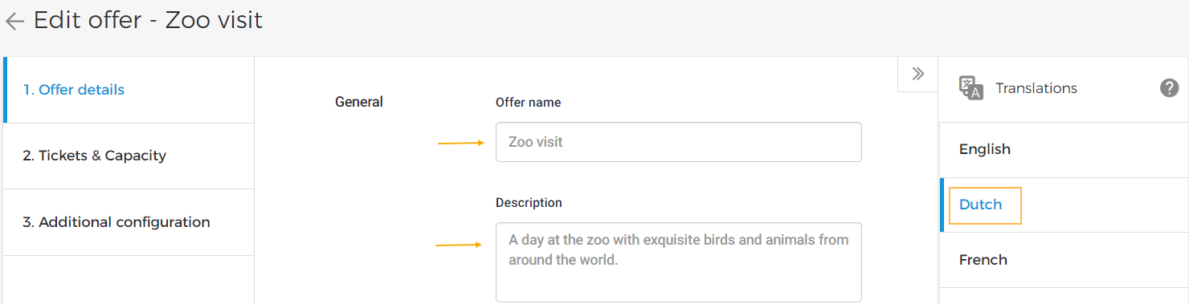Go back using the arrow beside Edit offer

(14, 22)
